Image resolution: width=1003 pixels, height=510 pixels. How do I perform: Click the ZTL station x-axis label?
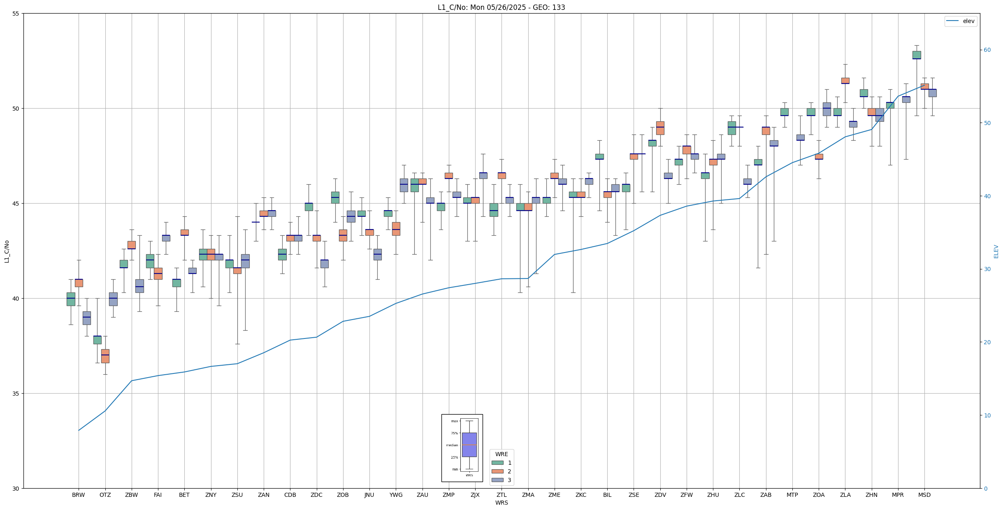501,495
